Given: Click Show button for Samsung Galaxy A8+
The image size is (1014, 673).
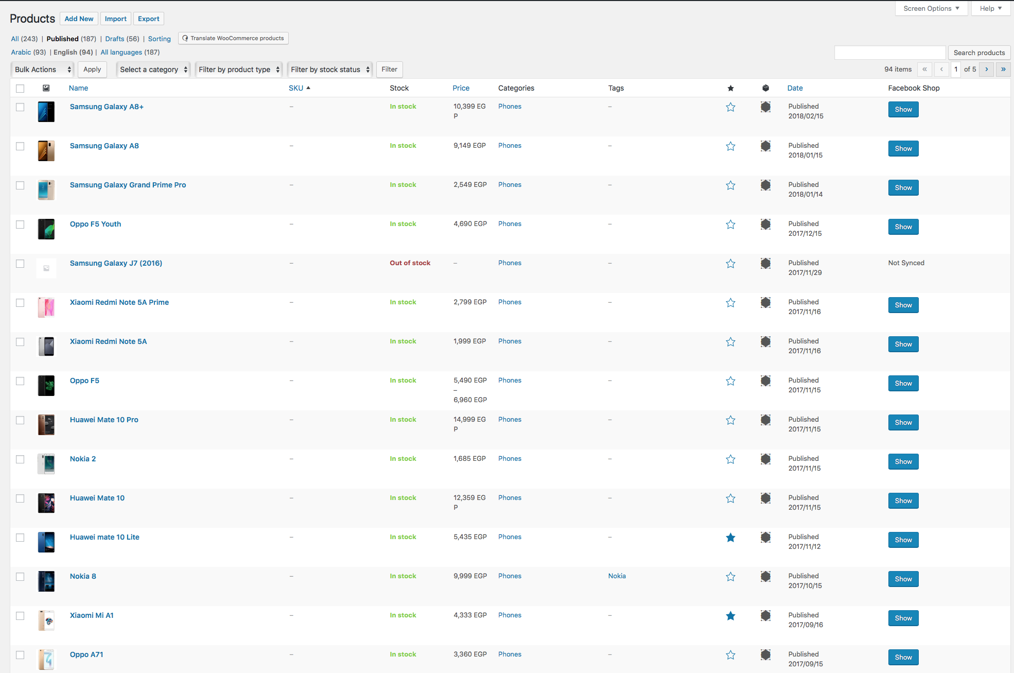Looking at the screenshot, I should click(903, 109).
